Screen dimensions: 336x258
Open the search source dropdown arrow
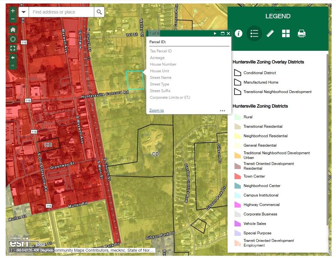(x=24, y=12)
